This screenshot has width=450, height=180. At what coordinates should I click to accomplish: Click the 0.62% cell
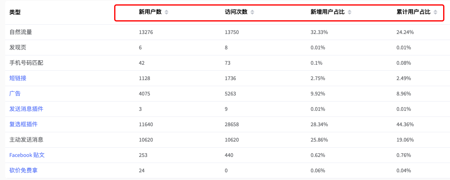coord(318,155)
